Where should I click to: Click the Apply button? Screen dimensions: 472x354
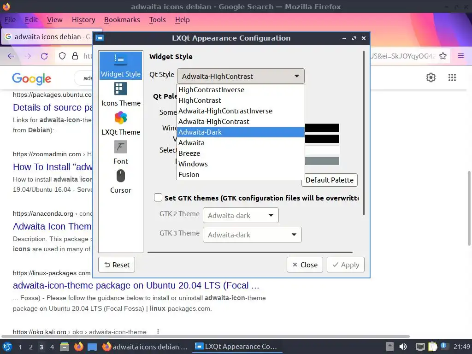click(x=346, y=265)
